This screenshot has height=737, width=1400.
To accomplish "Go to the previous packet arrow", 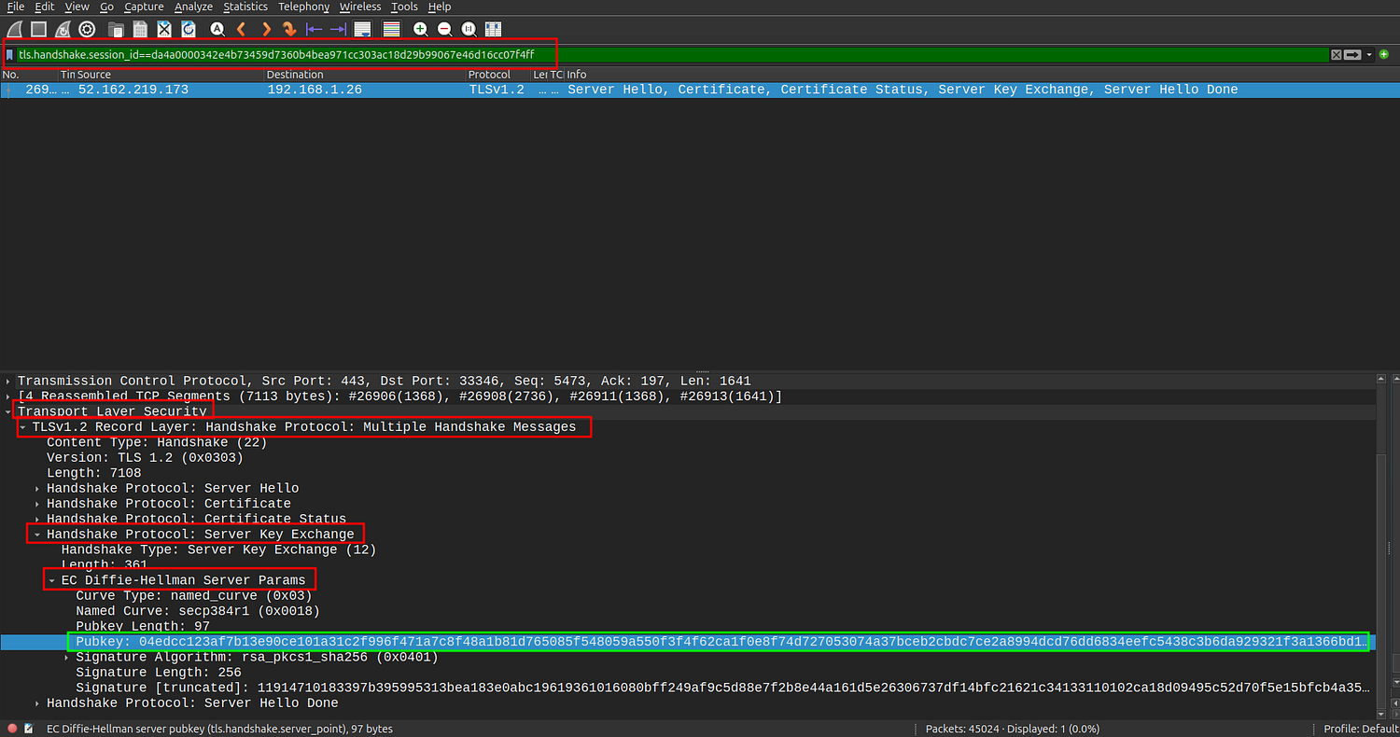I will pyautogui.click(x=241, y=29).
